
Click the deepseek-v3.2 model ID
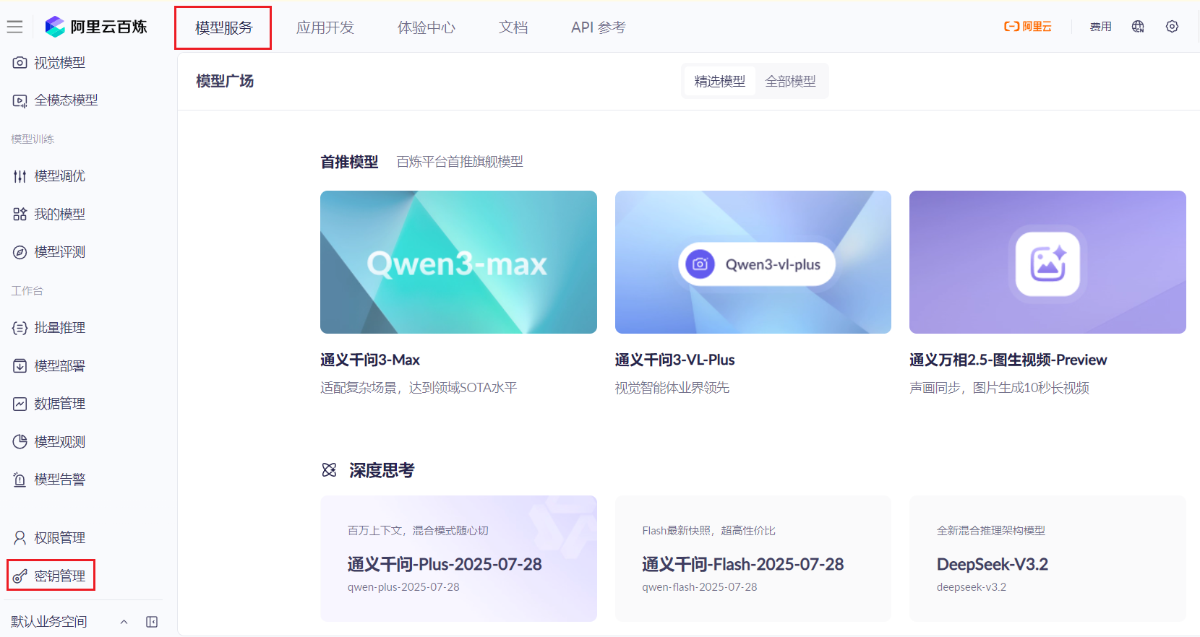pyautogui.click(x=972, y=587)
